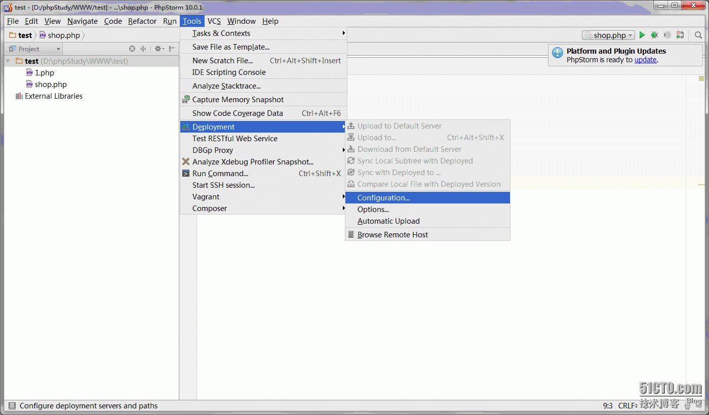The height and width of the screenshot is (415, 709).
Task: Click test folder icon in breadcrumb
Action: [x=13, y=35]
